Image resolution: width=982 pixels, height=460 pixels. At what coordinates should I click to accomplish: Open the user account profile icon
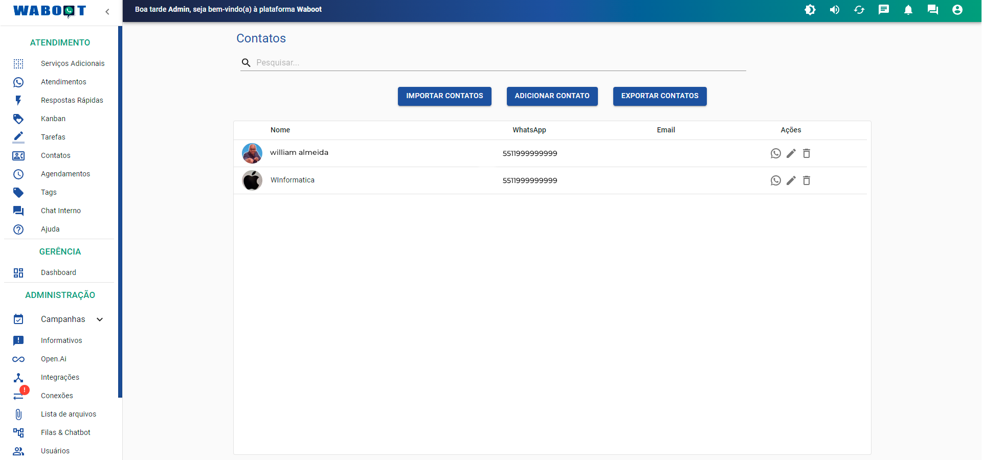pyautogui.click(x=957, y=10)
